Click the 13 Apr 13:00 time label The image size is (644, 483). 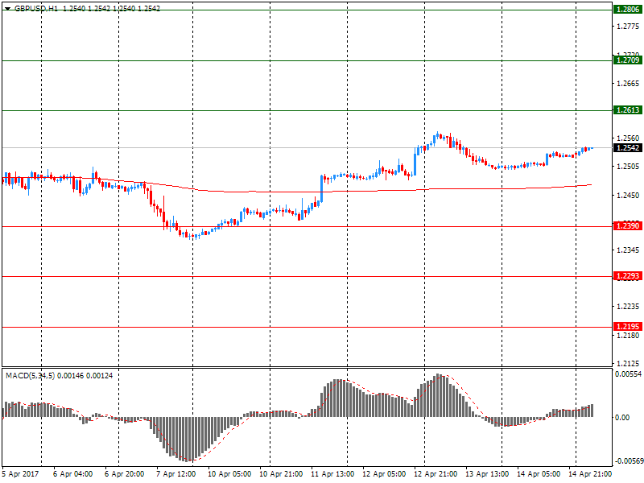[x=487, y=474]
